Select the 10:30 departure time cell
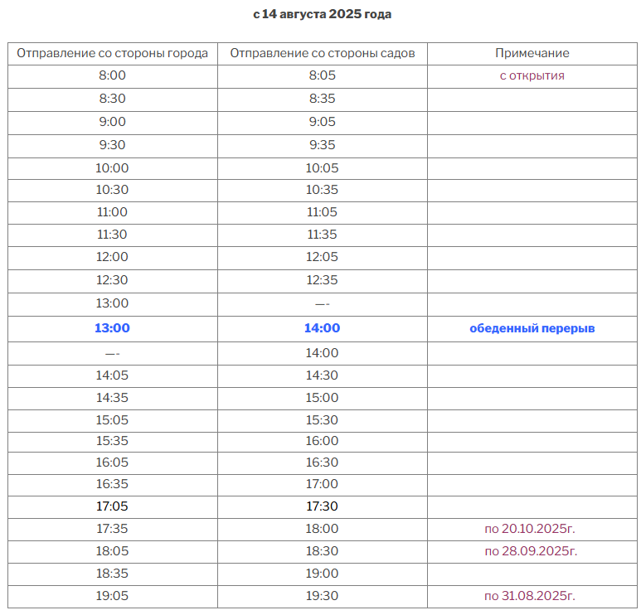This screenshot has height=615, width=641. pyautogui.click(x=112, y=190)
